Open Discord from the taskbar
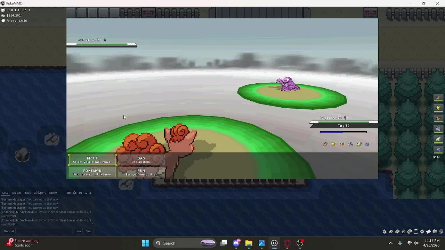Screen dimensions: 445x250 [236, 243]
